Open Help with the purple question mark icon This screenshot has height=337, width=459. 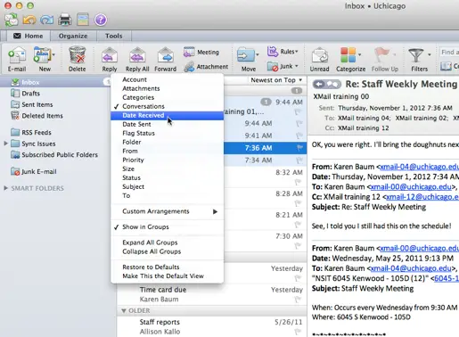tap(101, 20)
